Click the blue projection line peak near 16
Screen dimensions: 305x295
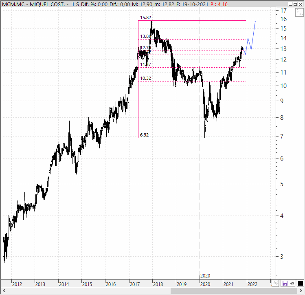[255, 22]
